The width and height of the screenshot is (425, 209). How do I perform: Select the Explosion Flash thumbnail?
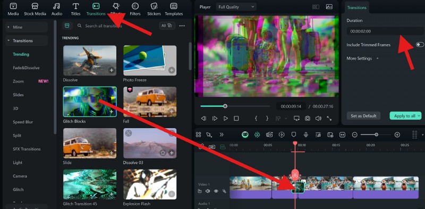150,185
